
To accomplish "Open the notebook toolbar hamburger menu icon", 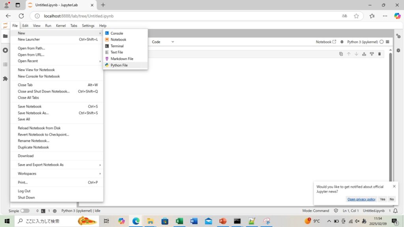I will click(x=387, y=42).
